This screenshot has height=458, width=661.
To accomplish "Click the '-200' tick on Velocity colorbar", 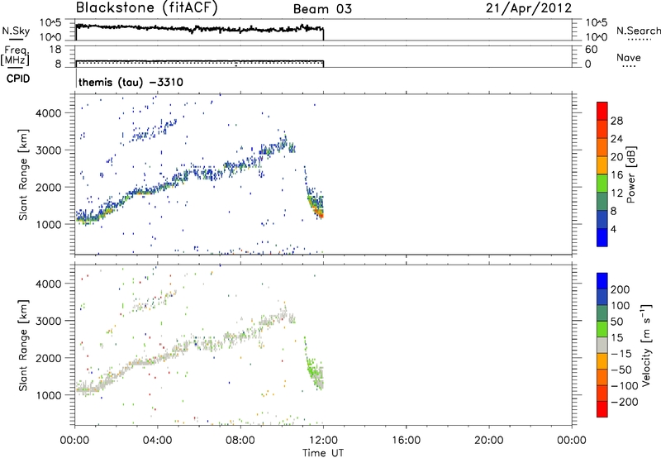I will point(625,402).
